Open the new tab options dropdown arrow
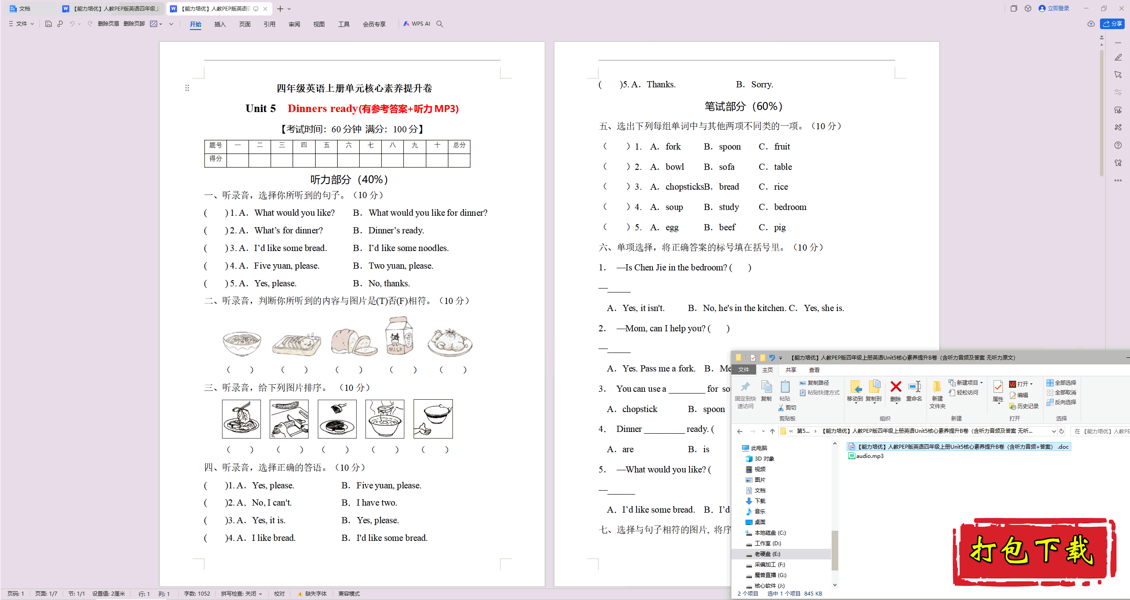This screenshot has height=600, width=1130. tap(290, 9)
